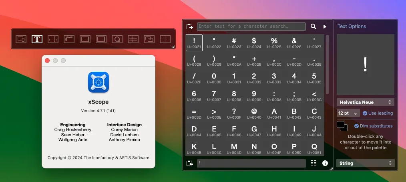
Task: Collapse Text Options with the triangle arrow
Action: [x=325, y=26]
